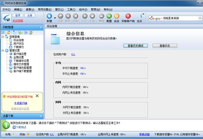Click the 注册 button
Screen dimensions: 203x139
[30, 16]
